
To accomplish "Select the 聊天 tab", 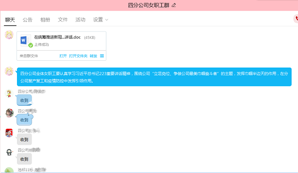I will (10, 20).
